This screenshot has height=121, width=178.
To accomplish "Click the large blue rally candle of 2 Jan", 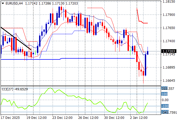I will click(146, 65).
